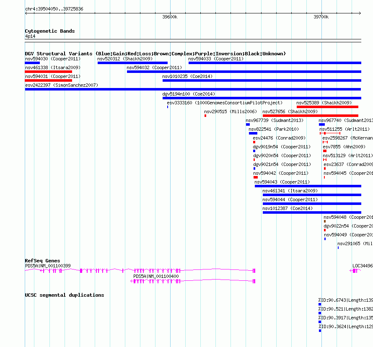This screenshot has height=347, width=373.
Task: Select the dgv9020n54 (Cooper2011) label
Action: (x=282, y=155)
